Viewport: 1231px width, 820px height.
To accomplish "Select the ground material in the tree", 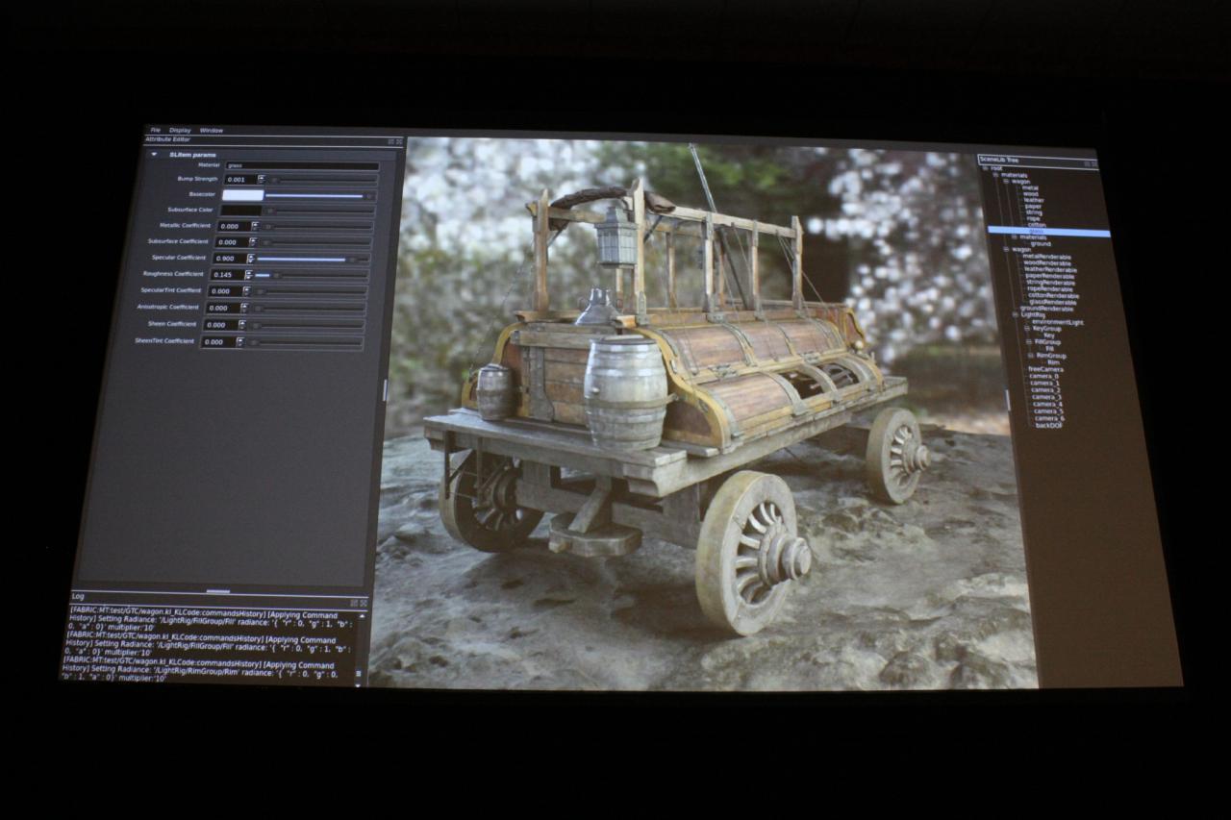I will click(1041, 244).
